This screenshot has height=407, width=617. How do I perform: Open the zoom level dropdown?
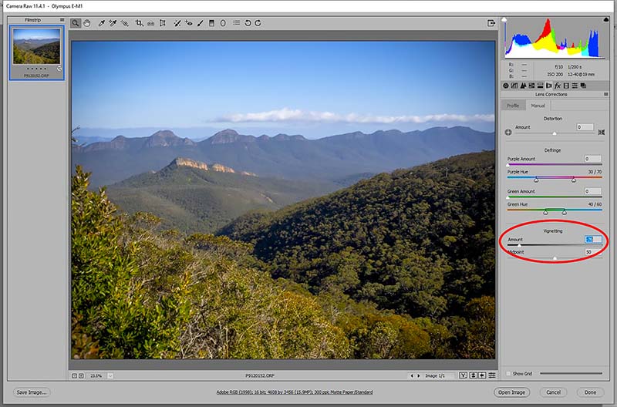pyautogui.click(x=110, y=376)
